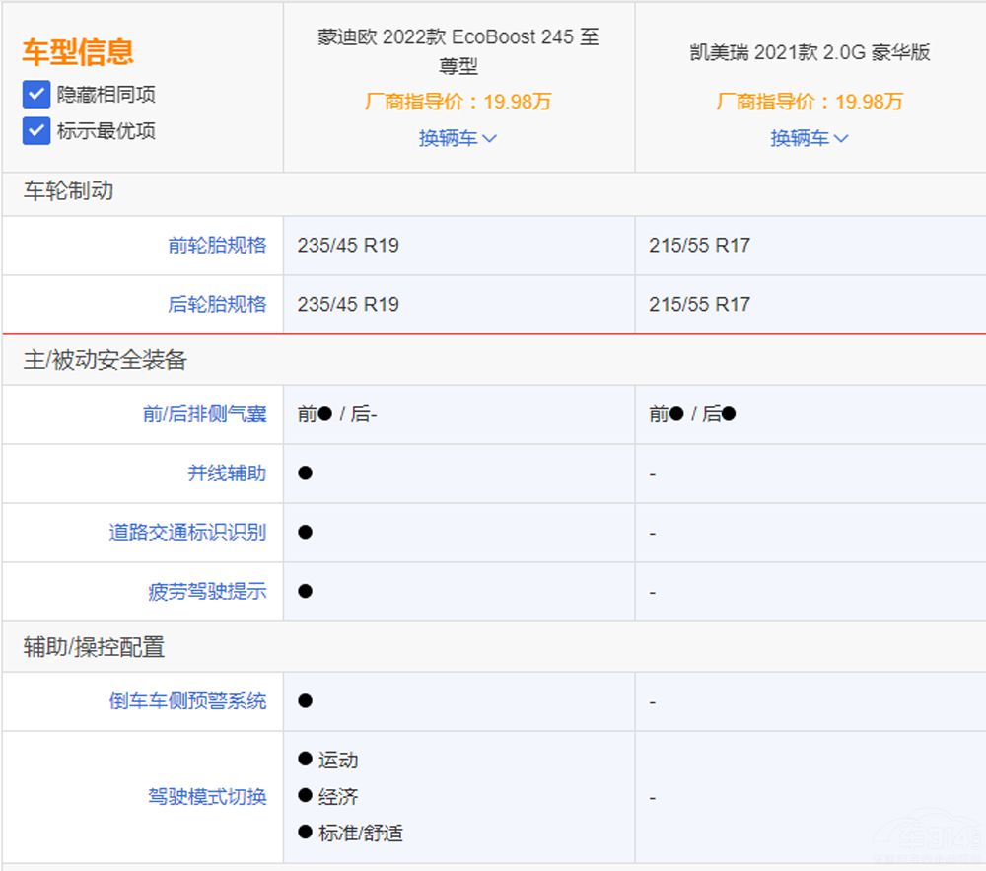Image resolution: width=986 pixels, height=871 pixels.
Task: Click the orange 车型信息 heading
Action: pos(78,51)
